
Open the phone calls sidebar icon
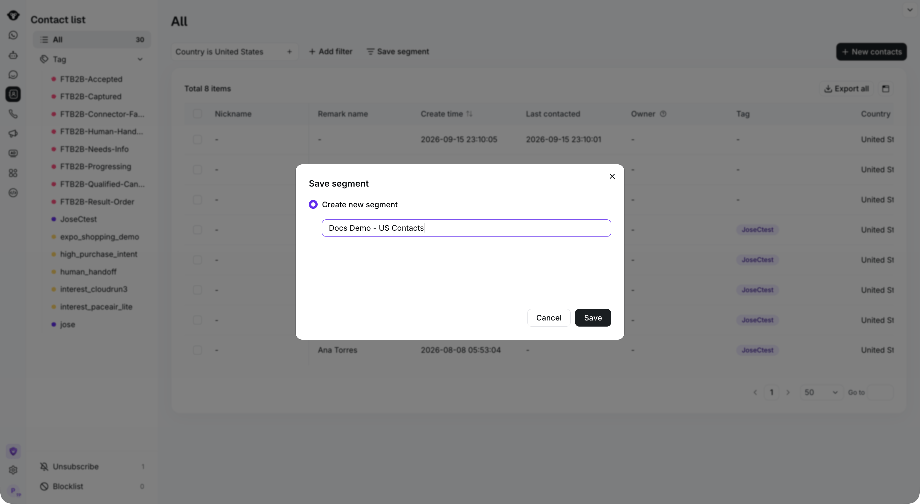(13, 114)
